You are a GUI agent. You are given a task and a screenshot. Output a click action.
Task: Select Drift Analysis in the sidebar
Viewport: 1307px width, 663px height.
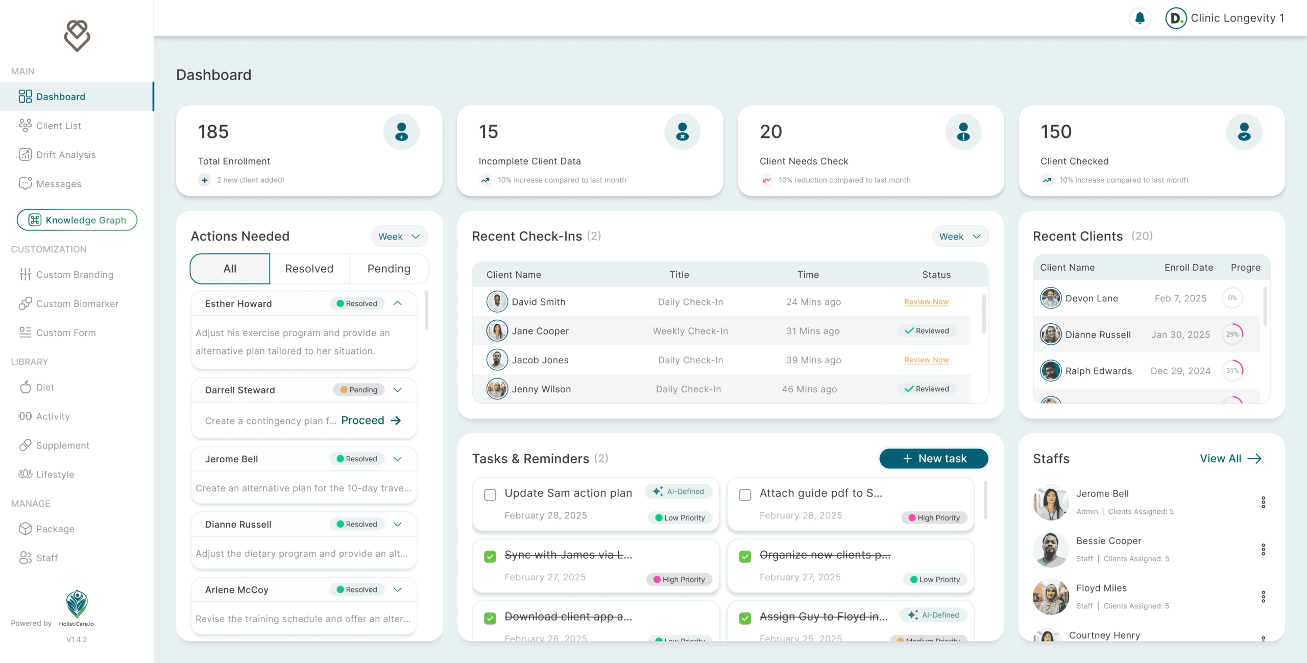pyautogui.click(x=65, y=155)
